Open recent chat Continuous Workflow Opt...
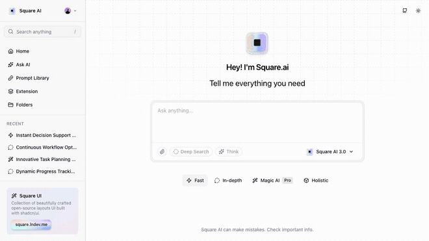The height and width of the screenshot is (241, 429). coord(42,147)
